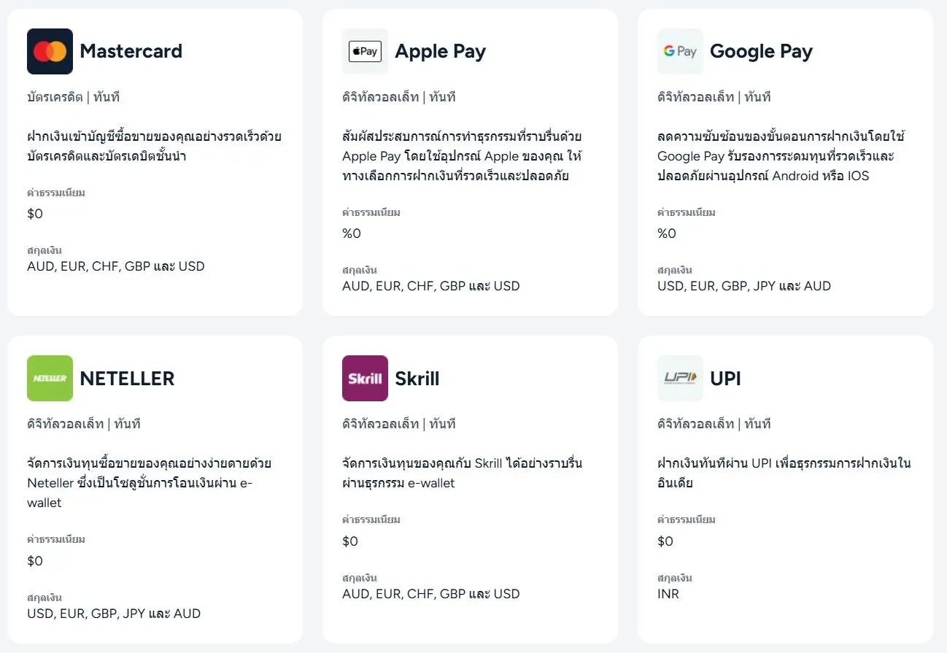Click the Google Pay logo icon

tap(680, 51)
